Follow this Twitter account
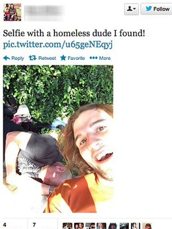172x229 pixels. [156, 9]
